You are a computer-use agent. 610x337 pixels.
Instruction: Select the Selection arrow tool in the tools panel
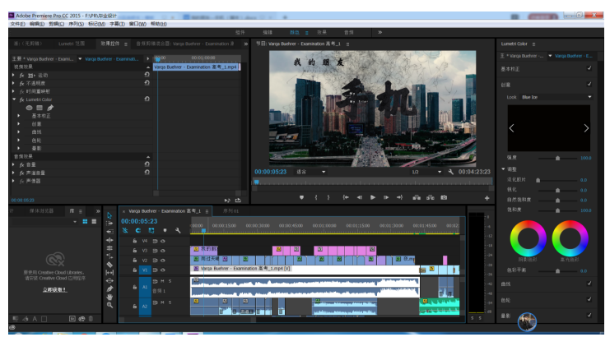[x=109, y=215]
